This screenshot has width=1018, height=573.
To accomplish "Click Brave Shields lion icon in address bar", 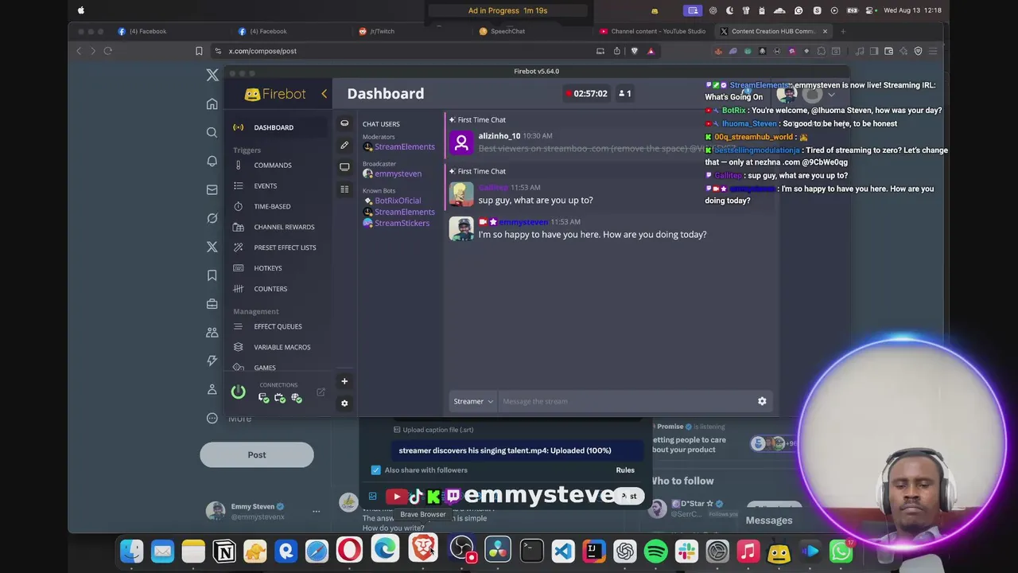I will click(x=634, y=51).
